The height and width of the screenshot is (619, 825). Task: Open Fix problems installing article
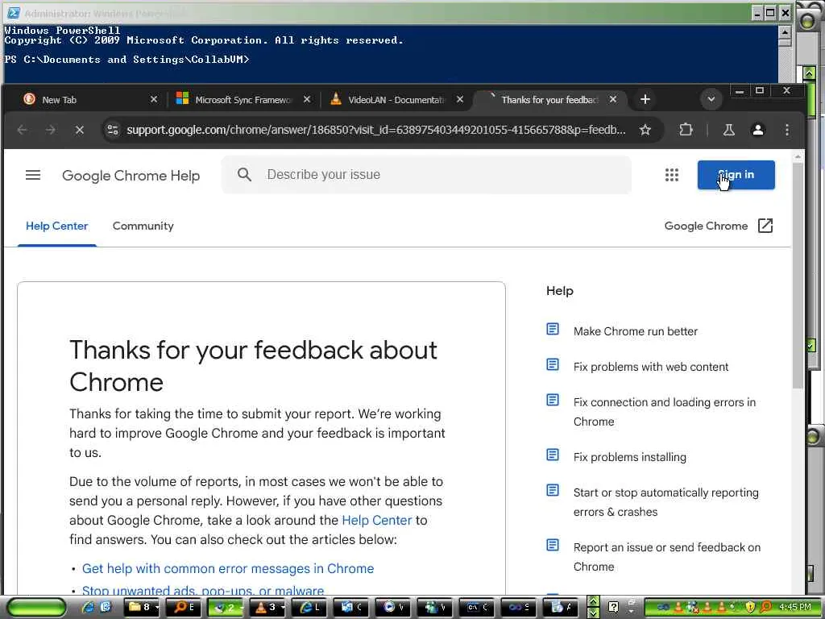point(630,457)
